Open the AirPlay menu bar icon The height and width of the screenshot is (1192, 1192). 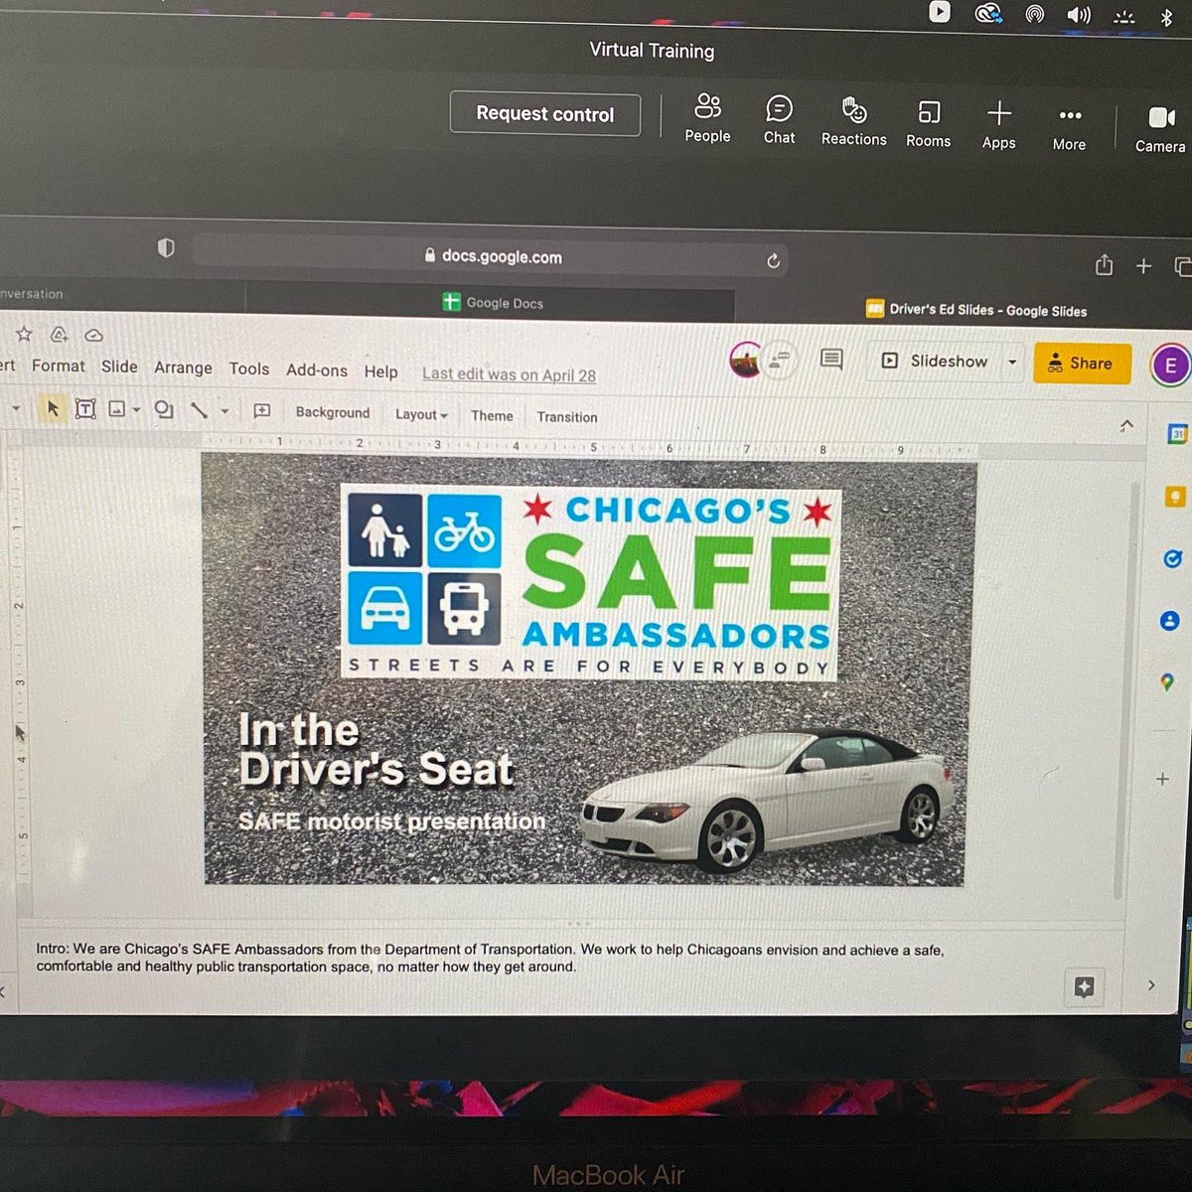click(x=1034, y=14)
